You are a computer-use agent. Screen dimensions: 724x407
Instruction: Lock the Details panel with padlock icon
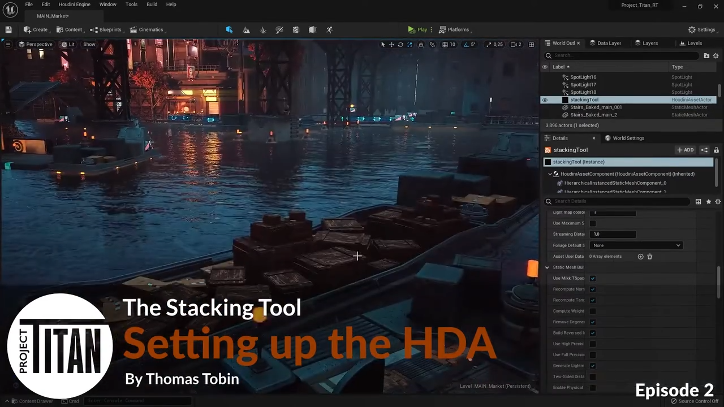tap(716, 150)
